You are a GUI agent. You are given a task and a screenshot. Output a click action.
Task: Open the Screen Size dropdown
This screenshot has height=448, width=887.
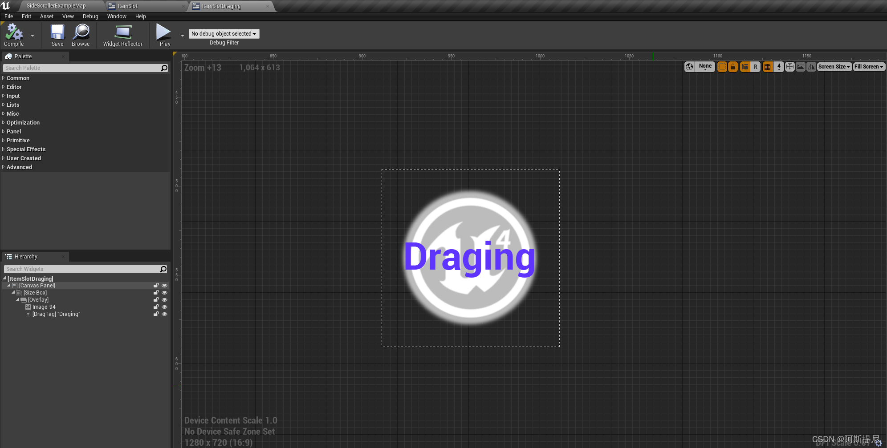pyautogui.click(x=834, y=67)
